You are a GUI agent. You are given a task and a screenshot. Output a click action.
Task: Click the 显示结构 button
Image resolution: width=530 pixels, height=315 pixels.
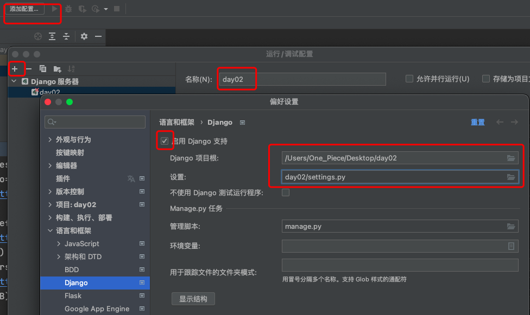193,299
